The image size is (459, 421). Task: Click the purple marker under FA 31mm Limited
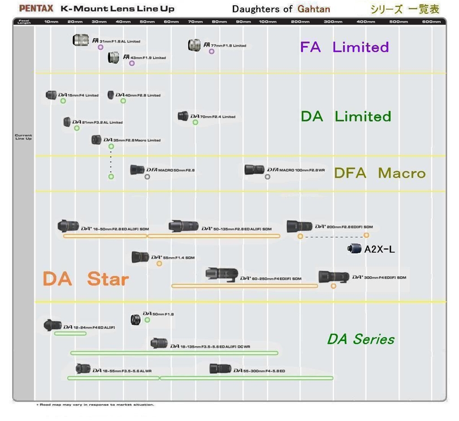(x=100, y=47)
